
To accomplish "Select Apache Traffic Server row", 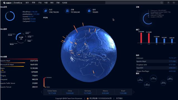I will tap(19, 83).
